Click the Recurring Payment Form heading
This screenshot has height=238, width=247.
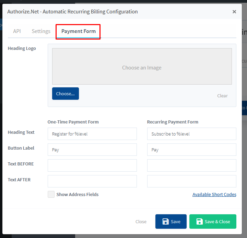(x=173, y=122)
